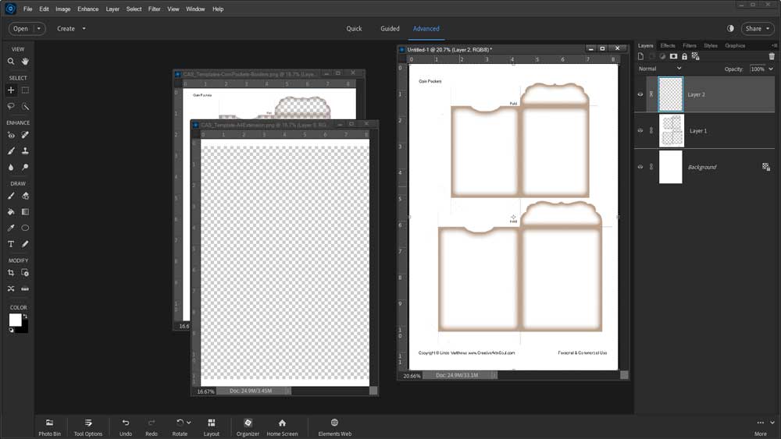Open the Organizer
781x439 pixels.
click(x=248, y=427)
